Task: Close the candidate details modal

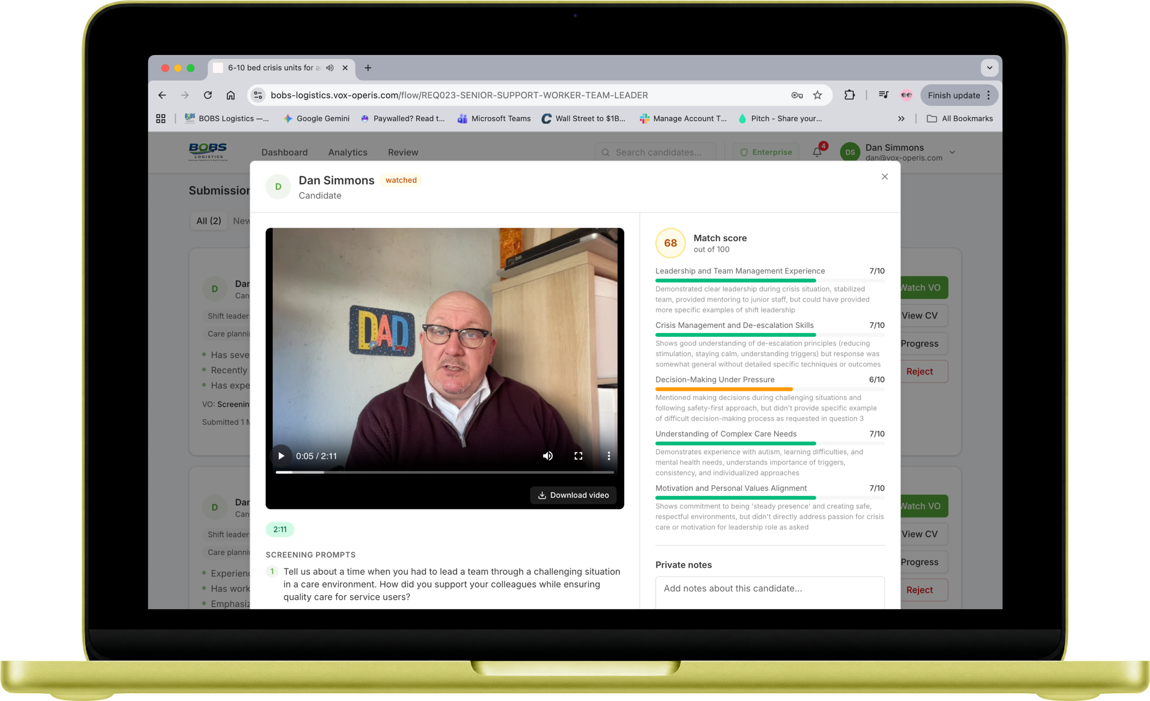Action: pyautogui.click(x=885, y=177)
